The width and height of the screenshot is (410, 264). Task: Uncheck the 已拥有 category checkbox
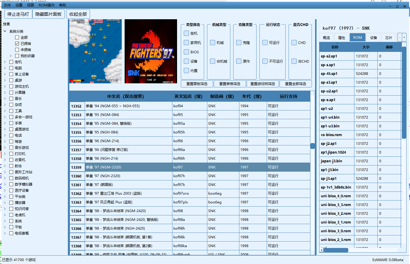click(17, 43)
